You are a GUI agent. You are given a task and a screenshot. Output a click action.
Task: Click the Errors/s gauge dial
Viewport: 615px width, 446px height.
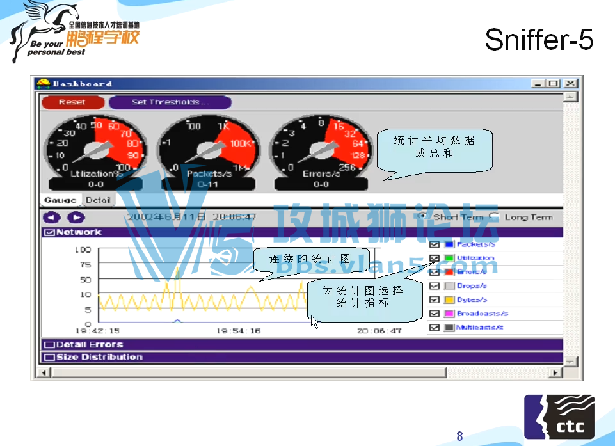(x=322, y=149)
